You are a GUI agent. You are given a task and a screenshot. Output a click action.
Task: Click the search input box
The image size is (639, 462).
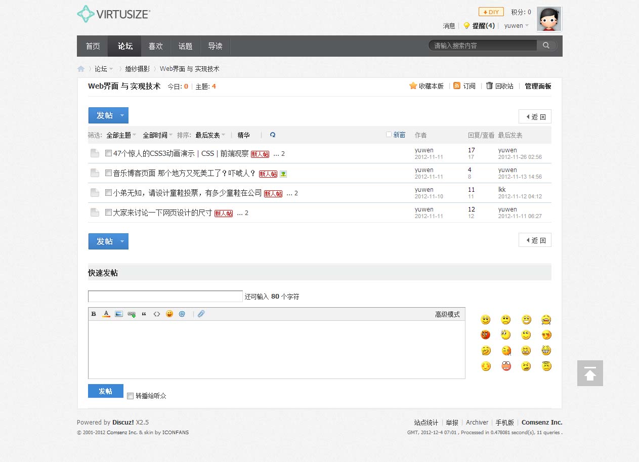tap(483, 46)
